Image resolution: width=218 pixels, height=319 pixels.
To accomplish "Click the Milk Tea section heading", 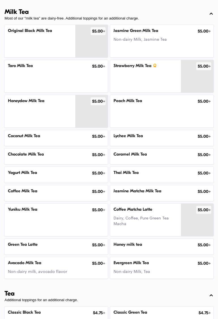I will click(17, 12).
